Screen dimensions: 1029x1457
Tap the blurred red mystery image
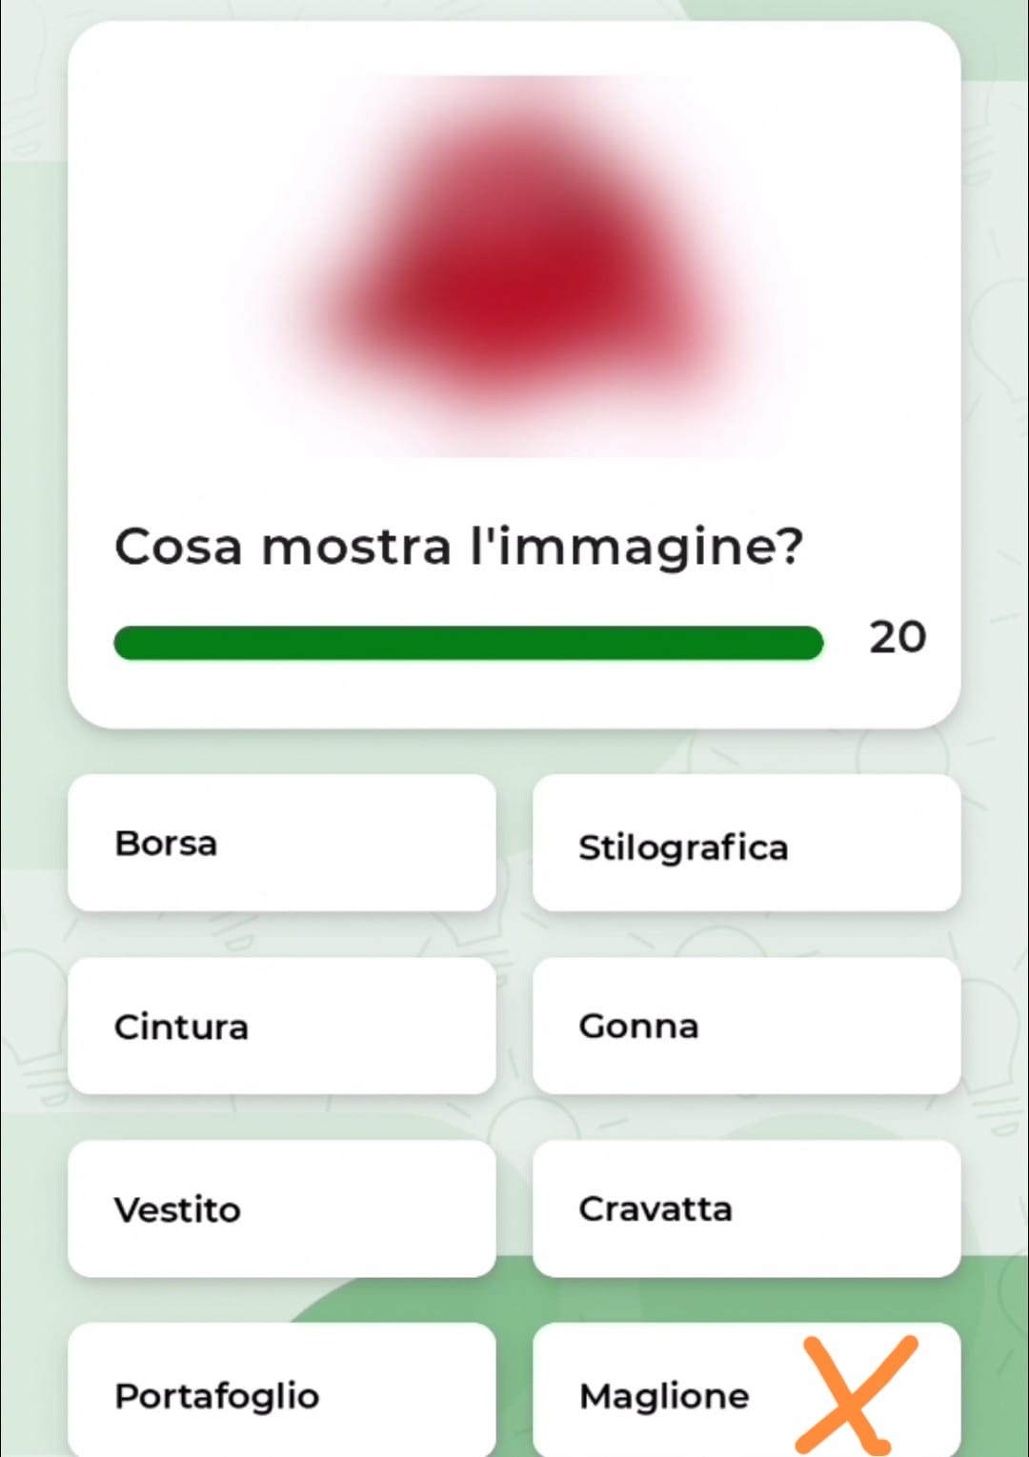point(514,267)
